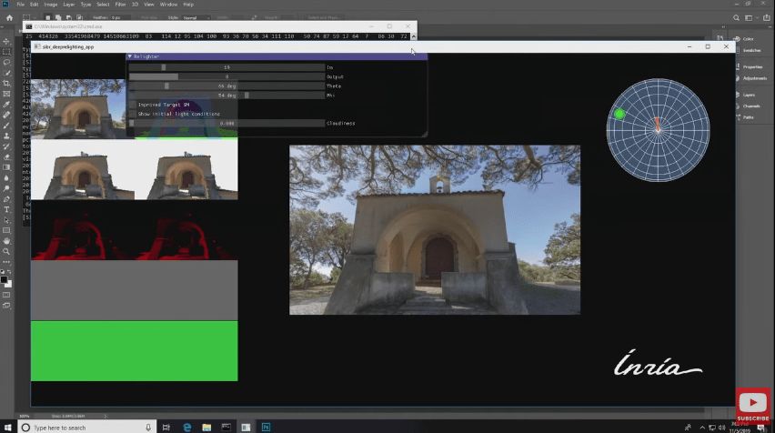Open the Window menu
Viewport: 775px width, 433px height.
point(168,5)
